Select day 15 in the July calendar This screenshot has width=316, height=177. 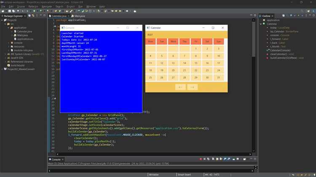(x=195, y=63)
